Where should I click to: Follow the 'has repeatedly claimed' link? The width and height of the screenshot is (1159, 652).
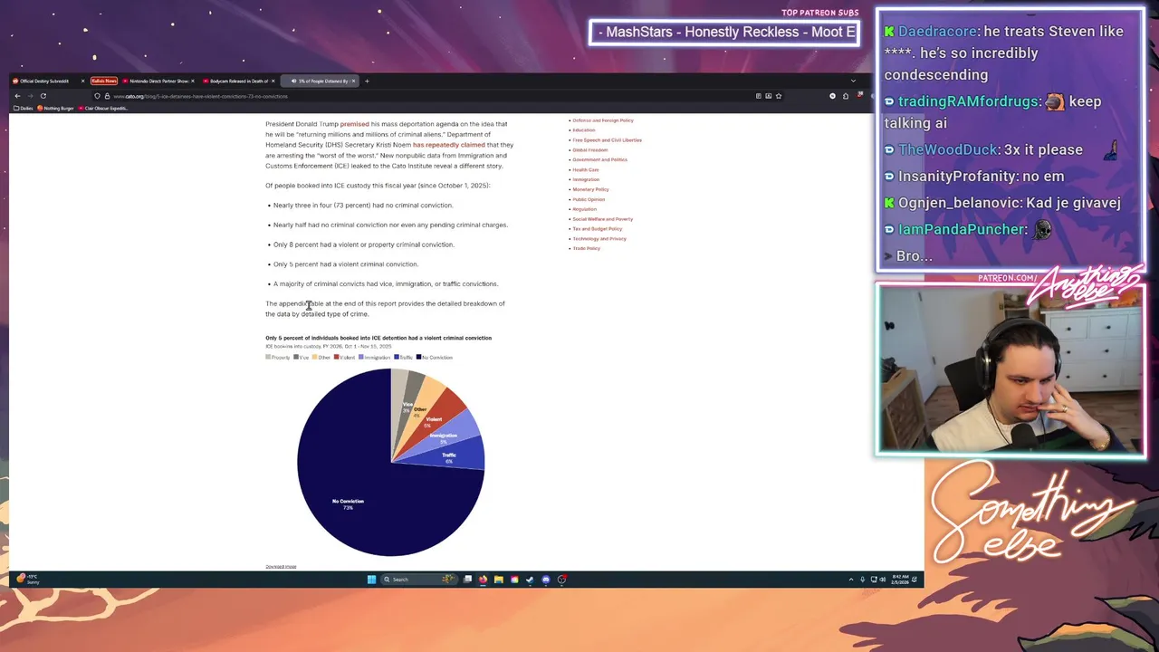pyautogui.click(x=449, y=145)
